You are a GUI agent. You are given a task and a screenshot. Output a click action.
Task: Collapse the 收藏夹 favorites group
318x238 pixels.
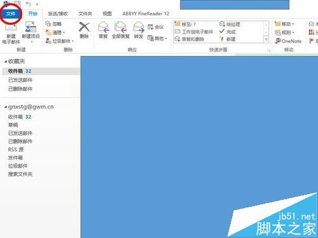(6, 62)
